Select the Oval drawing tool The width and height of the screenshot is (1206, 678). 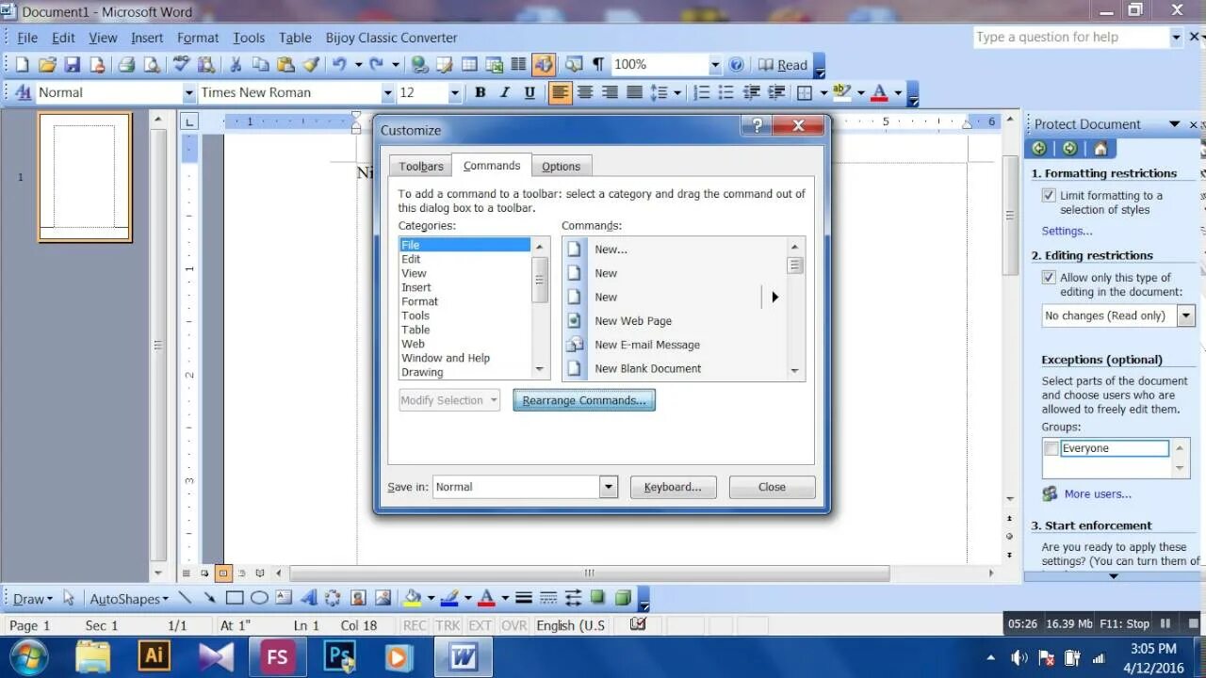tap(259, 598)
